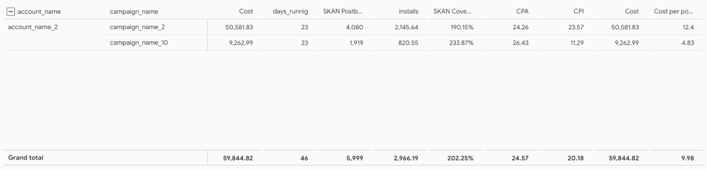Screen dimensions: 707x170
Task: Select the SKAN Cove... column header
Action: 452,11
